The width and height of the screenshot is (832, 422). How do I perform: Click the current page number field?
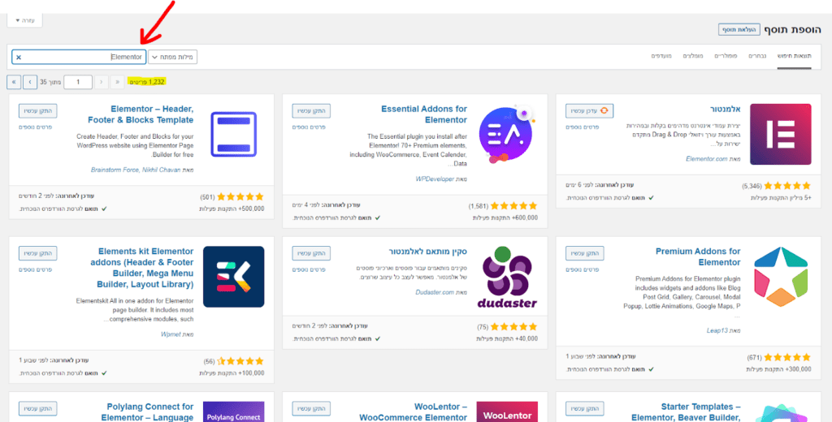point(78,82)
